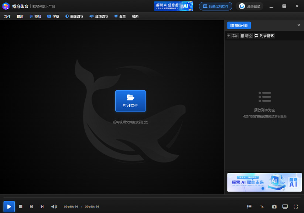Clear the playlist with 清空
304x213 pixels.
(x=246, y=36)
